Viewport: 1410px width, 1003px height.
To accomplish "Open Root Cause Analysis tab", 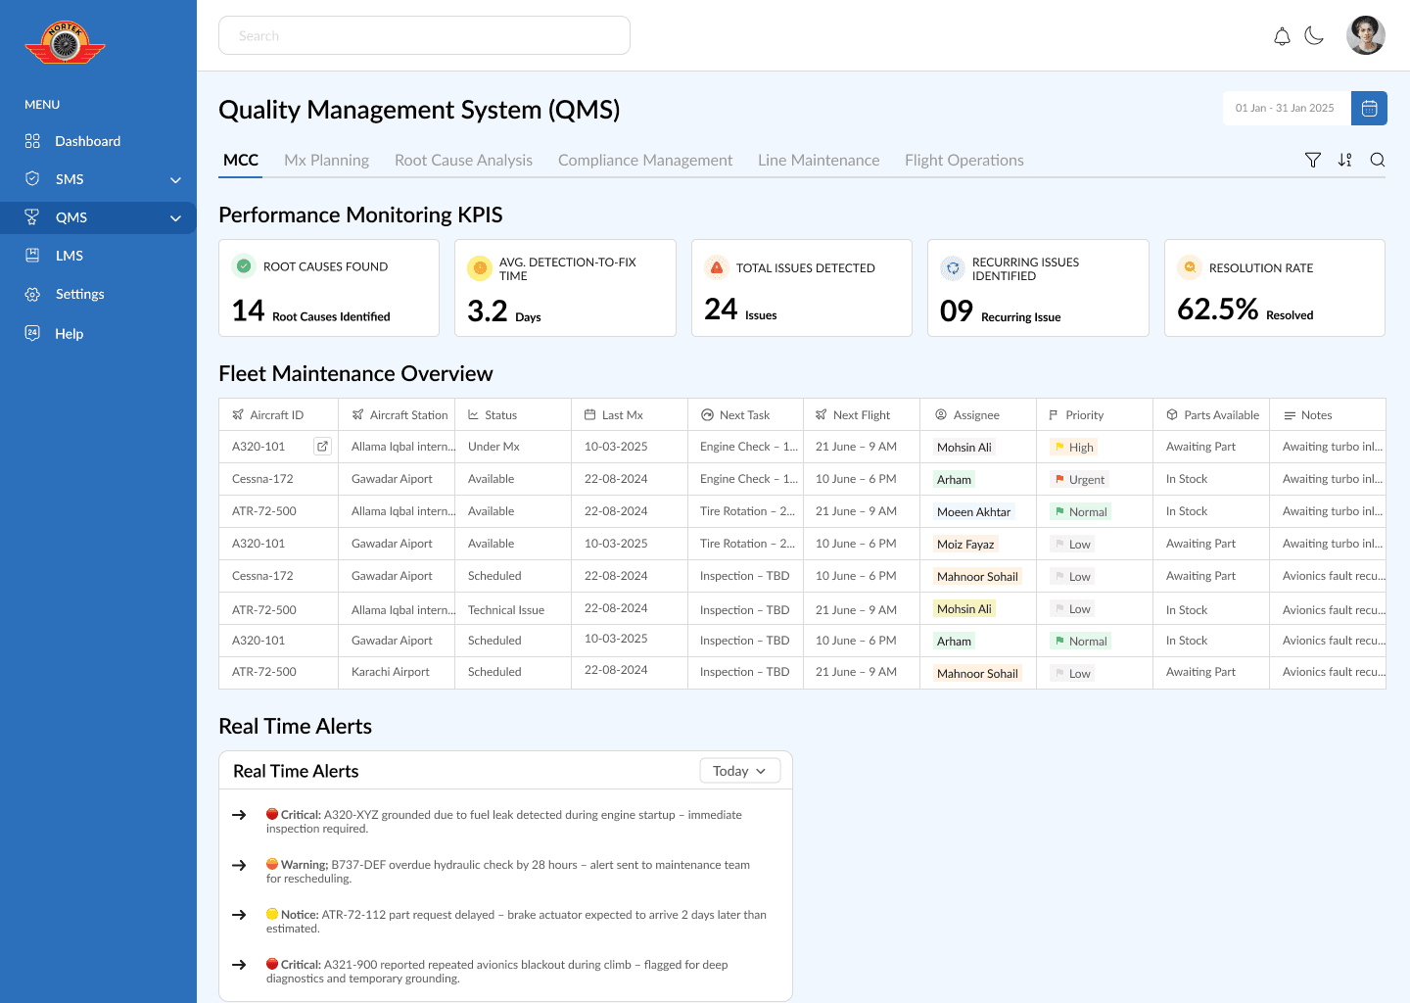I will [x=463, y=160].
